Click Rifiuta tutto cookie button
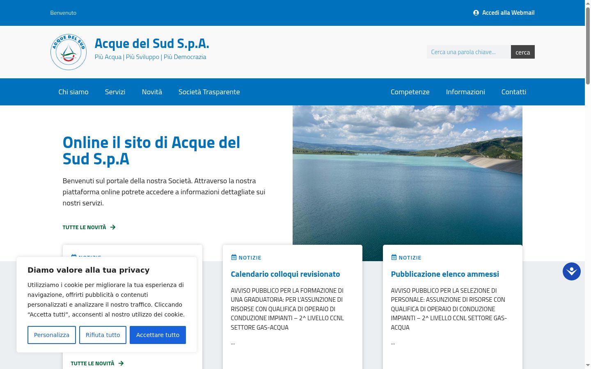 103,335
